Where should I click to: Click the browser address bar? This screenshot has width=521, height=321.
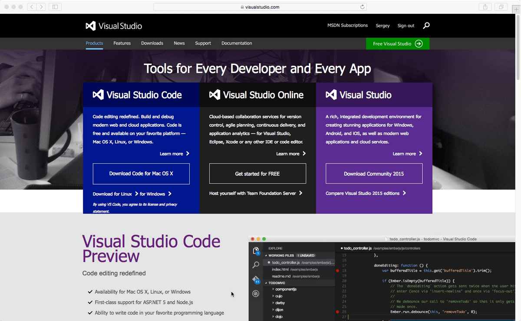[260, 6]
